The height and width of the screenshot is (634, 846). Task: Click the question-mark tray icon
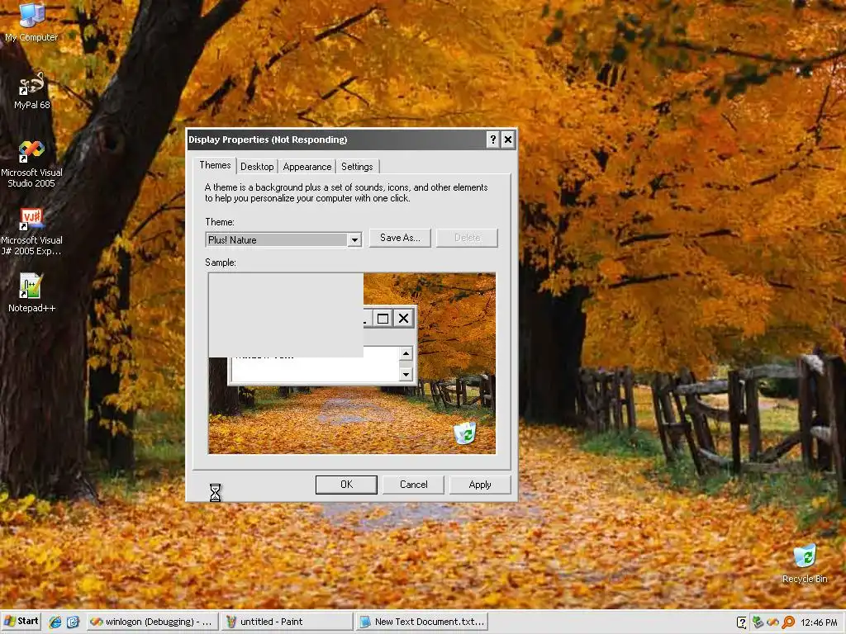(x=741, y=622)
